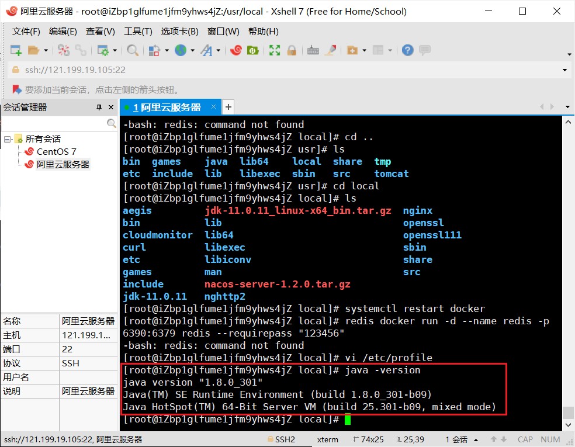Expand the address bar dropdown
This screenshot has width=575, height=447.
[x=564, y=70]
